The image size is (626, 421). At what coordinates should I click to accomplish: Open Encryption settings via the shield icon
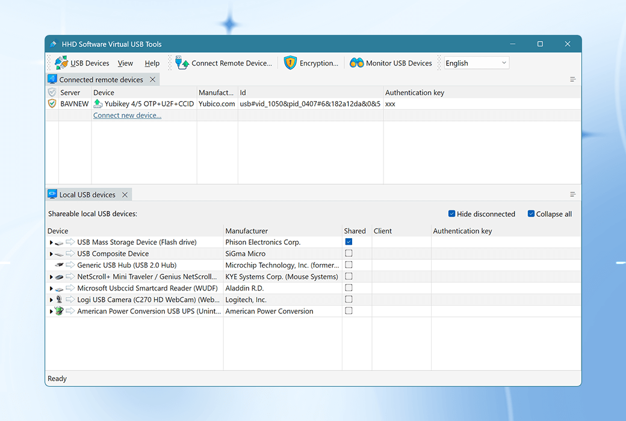pos(290,62)
